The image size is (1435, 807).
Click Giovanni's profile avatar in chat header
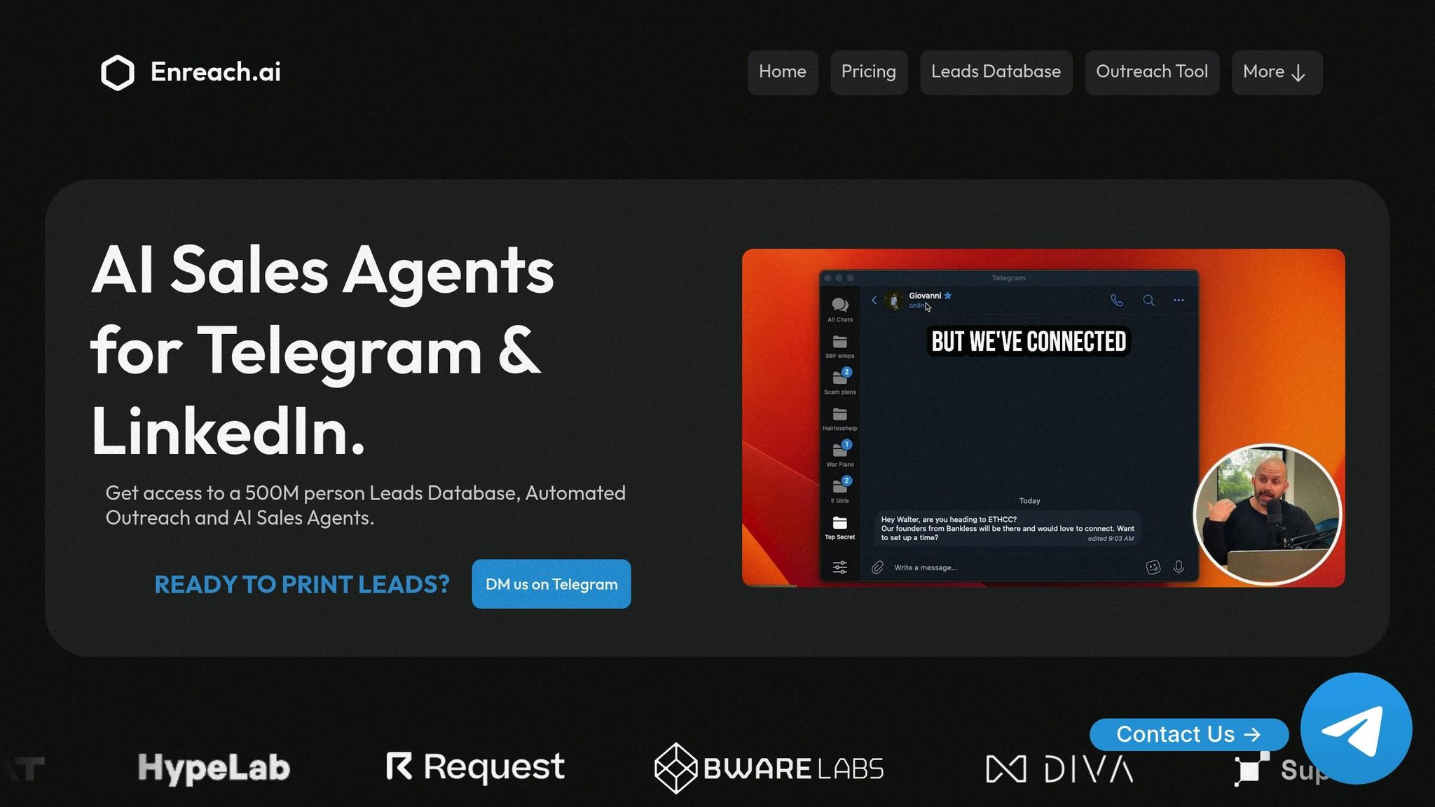pyautogui.click(x=893, y=301)
